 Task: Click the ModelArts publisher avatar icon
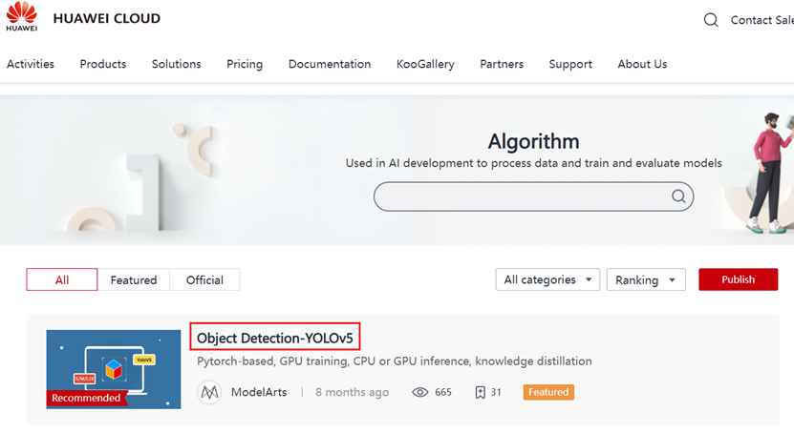click(209, 392)
